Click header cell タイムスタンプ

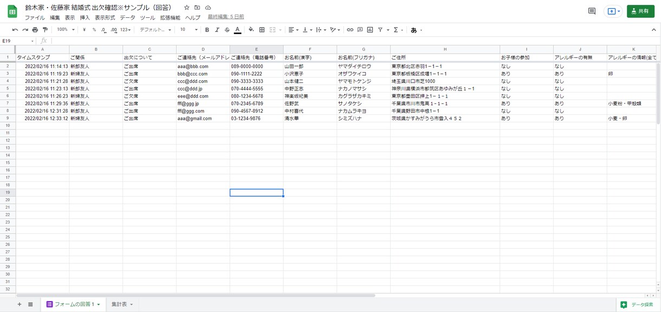coord(42,57)
